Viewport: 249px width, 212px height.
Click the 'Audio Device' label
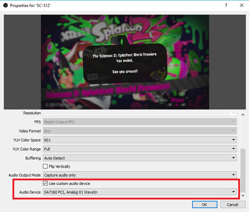[30, 192]
